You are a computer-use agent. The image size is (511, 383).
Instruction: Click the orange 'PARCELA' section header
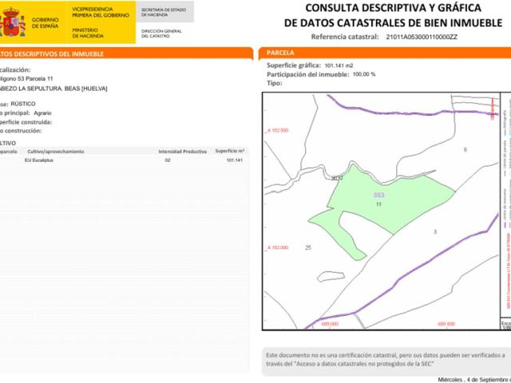(385, 53)
